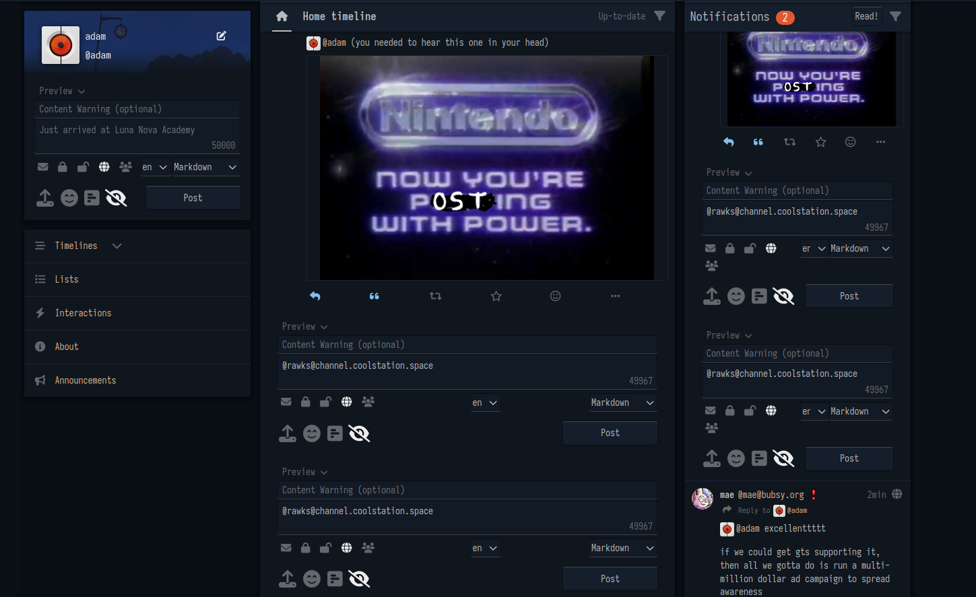Click Content Warning field in adam's compose box
Viewport: 976px width, 597px height.
coord(137,109)
